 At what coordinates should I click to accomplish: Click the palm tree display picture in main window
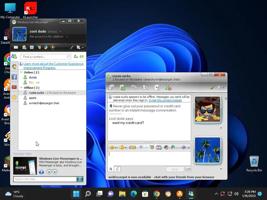(x=20, y=34)
